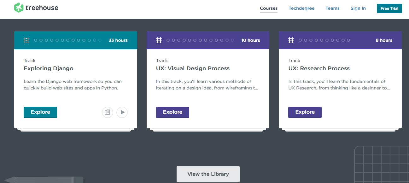
Task: Go to the Techdegree page
Action: tap(301, 8)
